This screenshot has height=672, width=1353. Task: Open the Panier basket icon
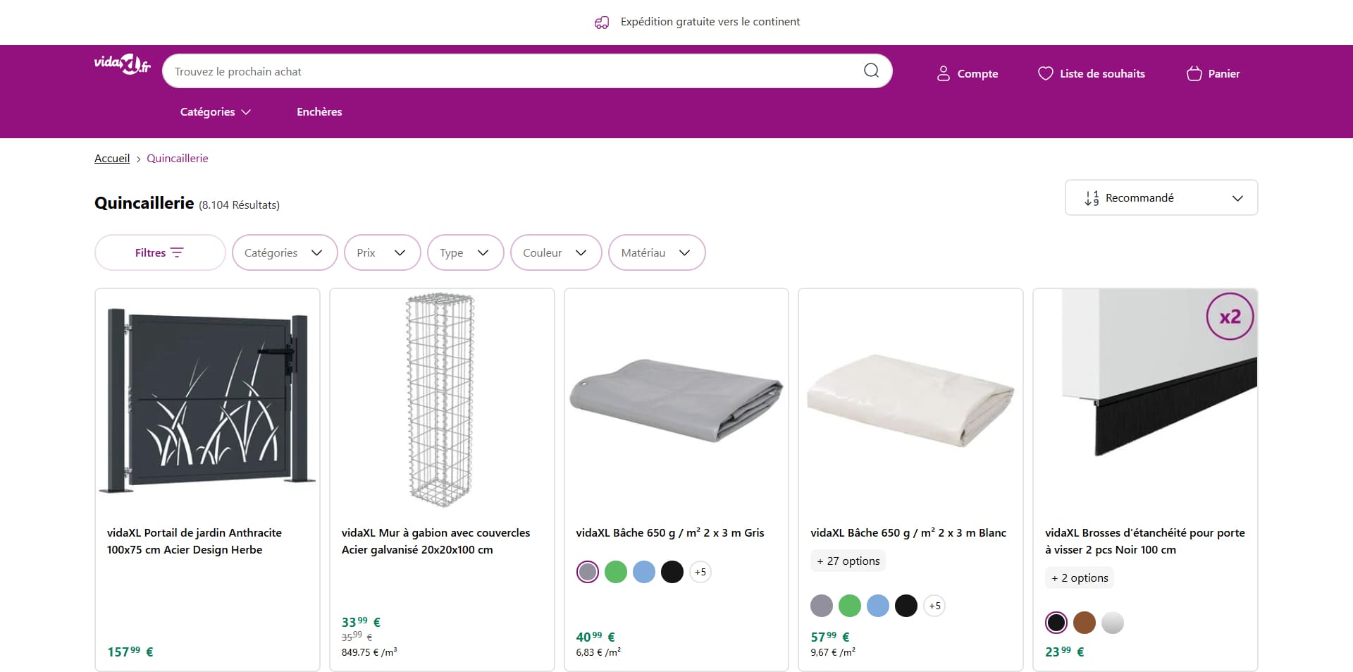tap(1194, 73)
